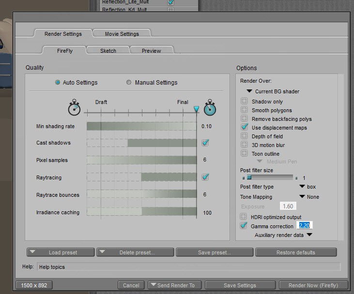The width and height of the screenshot is (354, 294).
Task: Click Post filter size increase marker
Action: tap(296, 178)
